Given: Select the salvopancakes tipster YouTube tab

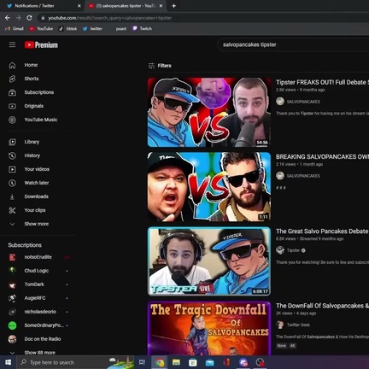Looking at the screenshot, I should (125, 6).
